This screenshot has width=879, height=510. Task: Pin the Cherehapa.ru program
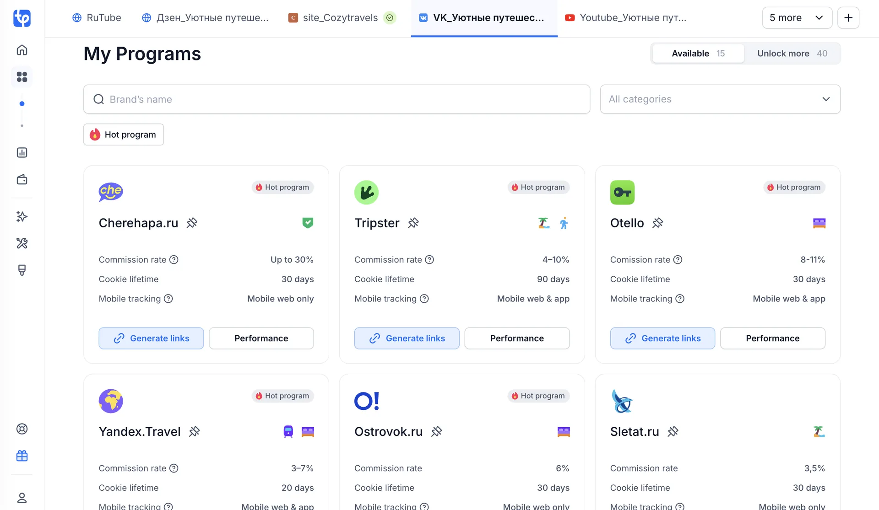tap(192, 223)
